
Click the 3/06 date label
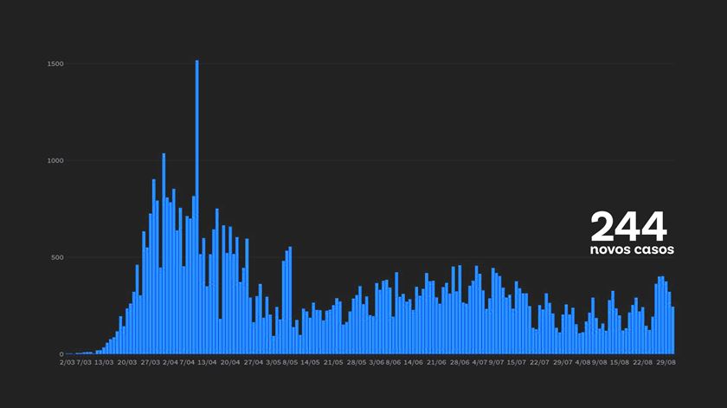click(376, 362)
